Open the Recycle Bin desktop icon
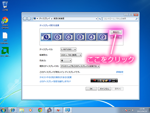 tap(5, 6)
